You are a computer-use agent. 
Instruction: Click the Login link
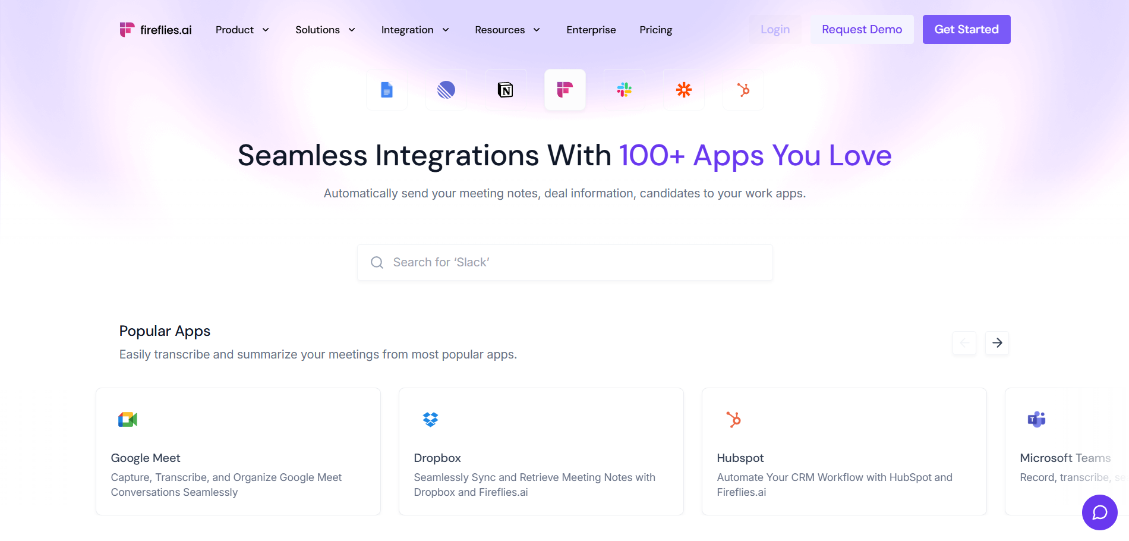click(x=775, y=29)
